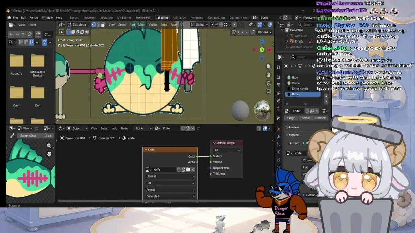The width and height of the screenshot is (415, 233).
Task: Go back in the file browser
Action: click(11, 34)
